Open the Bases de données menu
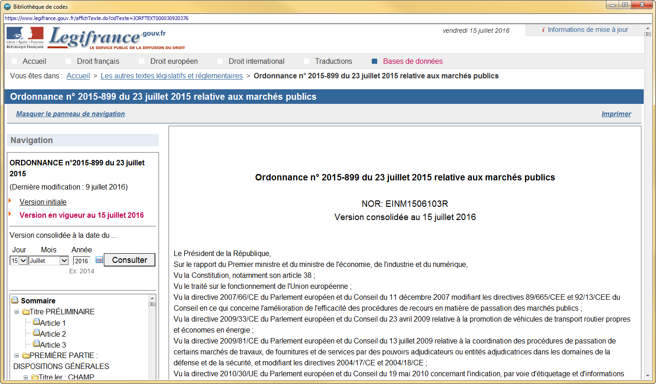The width and height of the screenshot is (656, 384). [413, 61]
